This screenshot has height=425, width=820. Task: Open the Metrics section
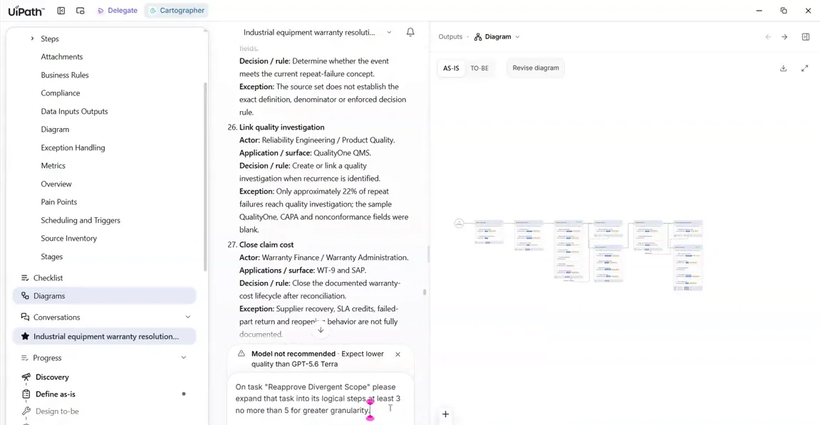[x=53, y=166]
